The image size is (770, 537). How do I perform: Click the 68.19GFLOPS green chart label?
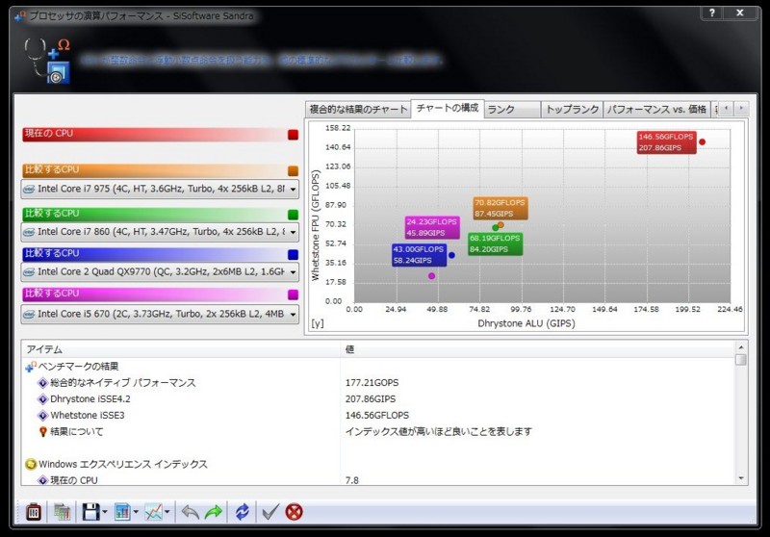tap(495, 243)
